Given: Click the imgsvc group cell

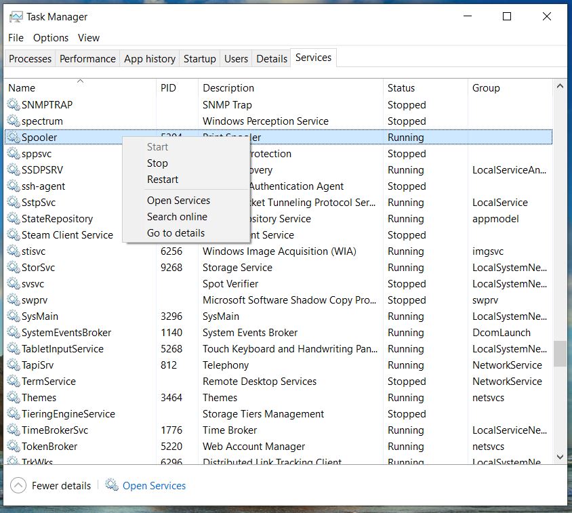Looking at the screenshot, I should (488, 251).
